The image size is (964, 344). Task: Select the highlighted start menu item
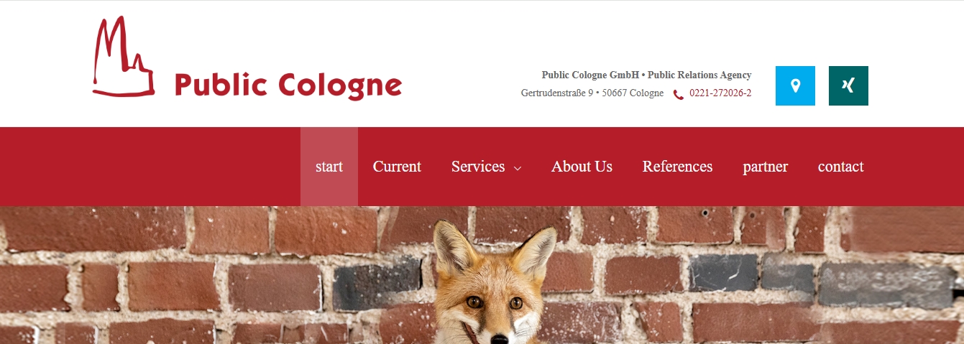coord(329,167)
